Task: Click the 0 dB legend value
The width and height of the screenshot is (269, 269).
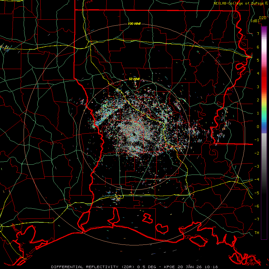Action: pyautogui.click(x=258, y=127)
